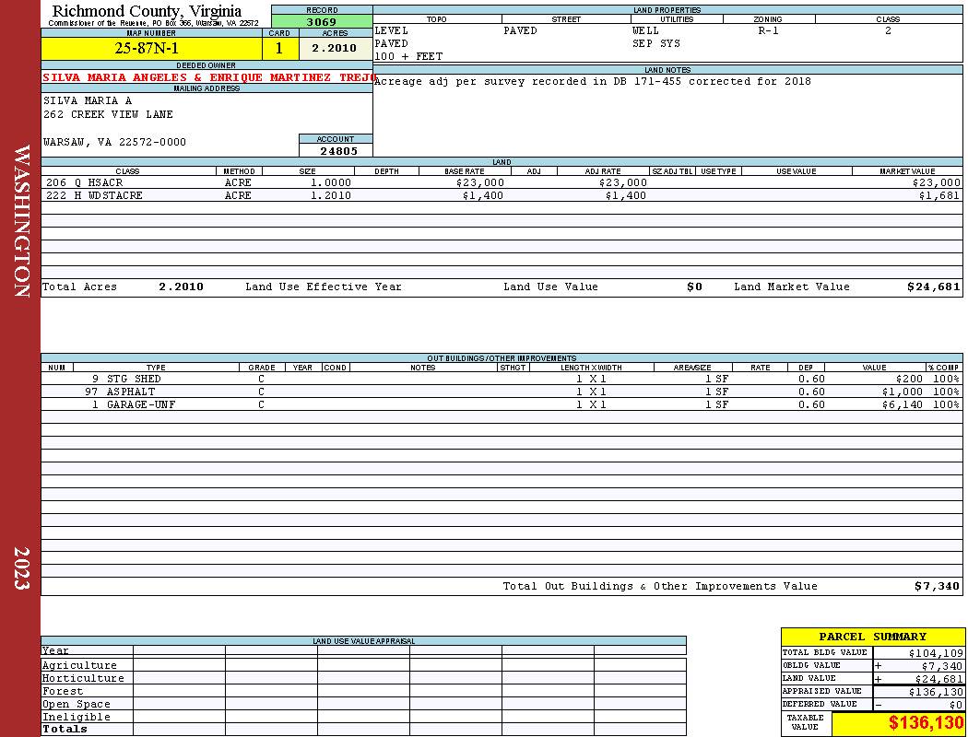The width and height of the screenshot is (968, 737).
Task: Select the Land Value $24,681 in parcel summary
Action: pos(938,679)
